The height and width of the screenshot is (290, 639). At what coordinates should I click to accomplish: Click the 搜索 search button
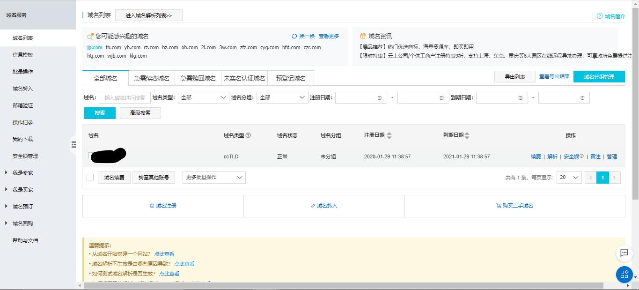coord(99,113)
